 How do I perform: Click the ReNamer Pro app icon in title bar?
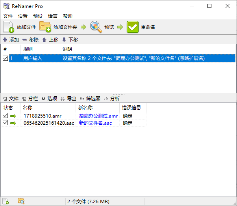tap(7, 6)
